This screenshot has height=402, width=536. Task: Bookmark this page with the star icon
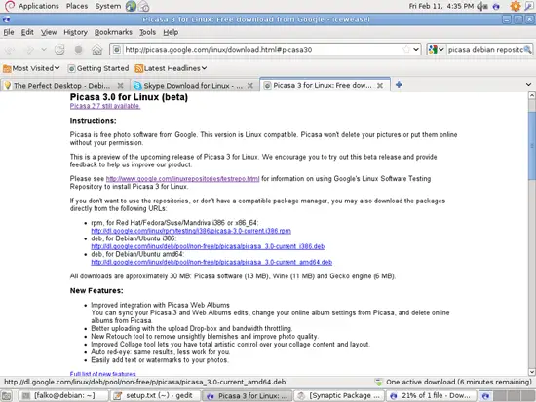click(x=405, y=50)
